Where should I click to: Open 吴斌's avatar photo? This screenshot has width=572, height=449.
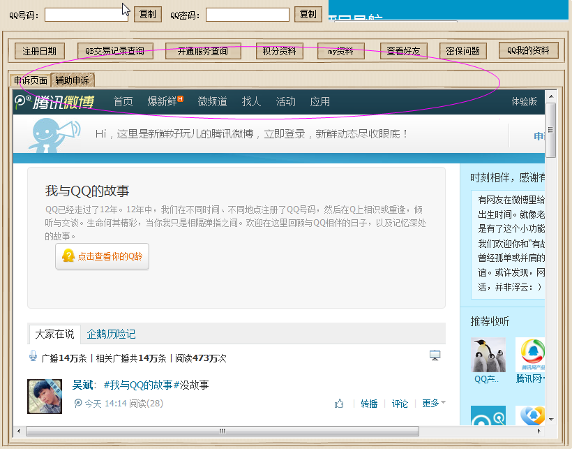45,397
